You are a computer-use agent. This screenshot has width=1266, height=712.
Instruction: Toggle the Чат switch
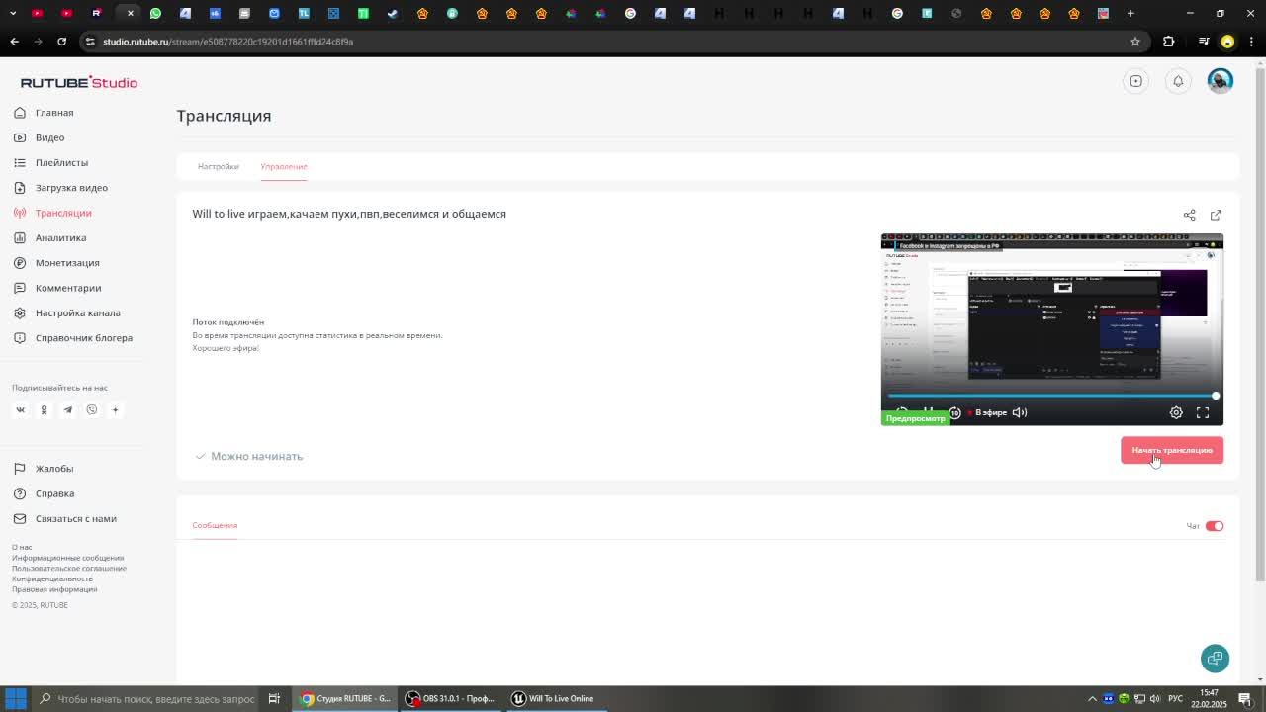coord(1215,526)
